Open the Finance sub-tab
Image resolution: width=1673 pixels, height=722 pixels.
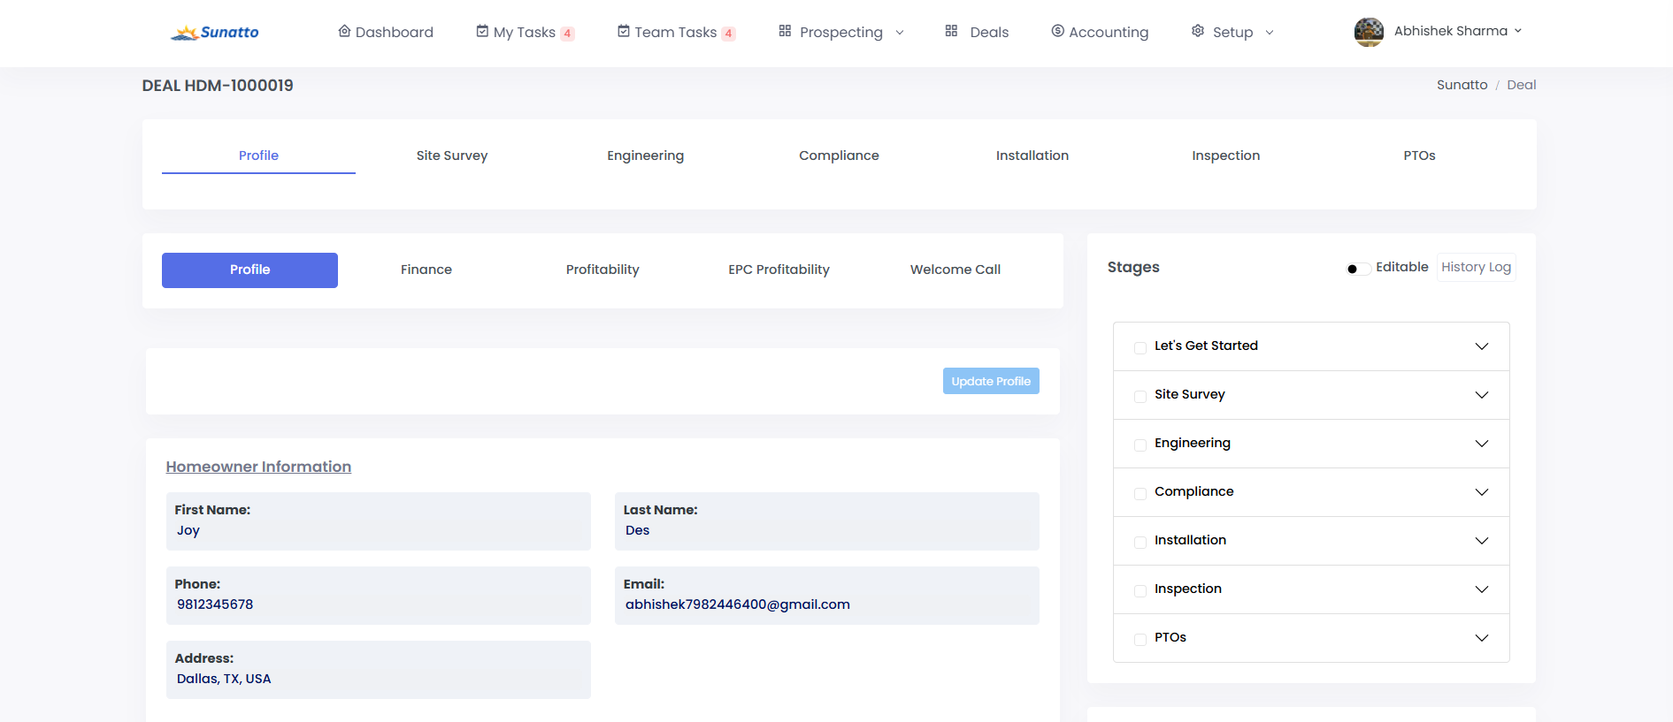426,270
